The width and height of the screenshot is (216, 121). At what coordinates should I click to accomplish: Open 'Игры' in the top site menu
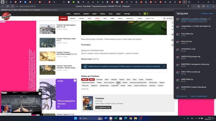(x=68, y=14)
